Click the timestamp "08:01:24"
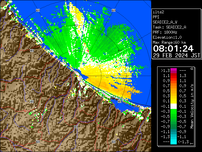 [x=173, y=48]
